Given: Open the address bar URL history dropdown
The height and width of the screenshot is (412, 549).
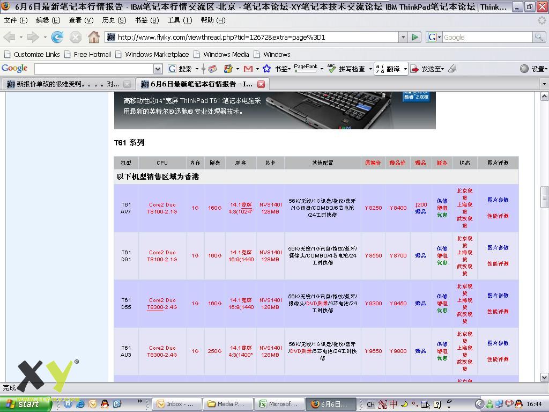Looking at the screenshot, I should (x=403, y=37).
